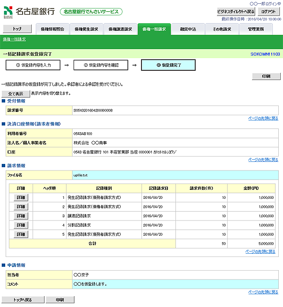Click the 口座 value row text
Screen dimensions: 283x307
point(125,152)
